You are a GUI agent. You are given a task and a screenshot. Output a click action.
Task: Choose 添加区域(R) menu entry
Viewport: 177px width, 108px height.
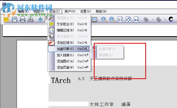(69, 43)
